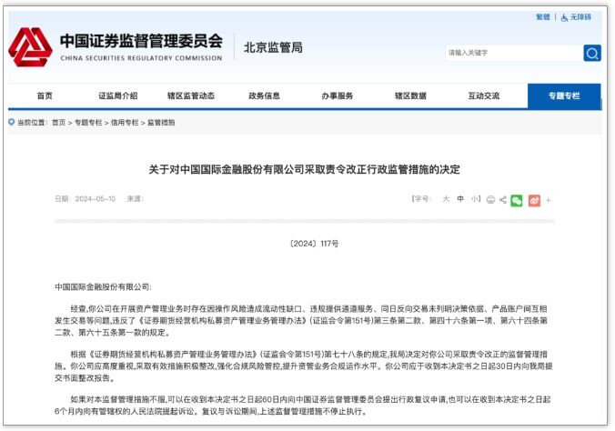The width and height of the screenshot is (615, 431).
Task: Open the 辖区监管动态 navigation tab
Action: pos(191,95)
